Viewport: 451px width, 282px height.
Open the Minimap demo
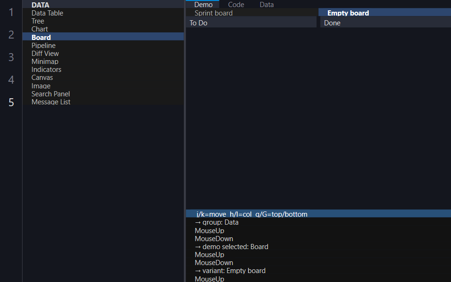(103, 61)
